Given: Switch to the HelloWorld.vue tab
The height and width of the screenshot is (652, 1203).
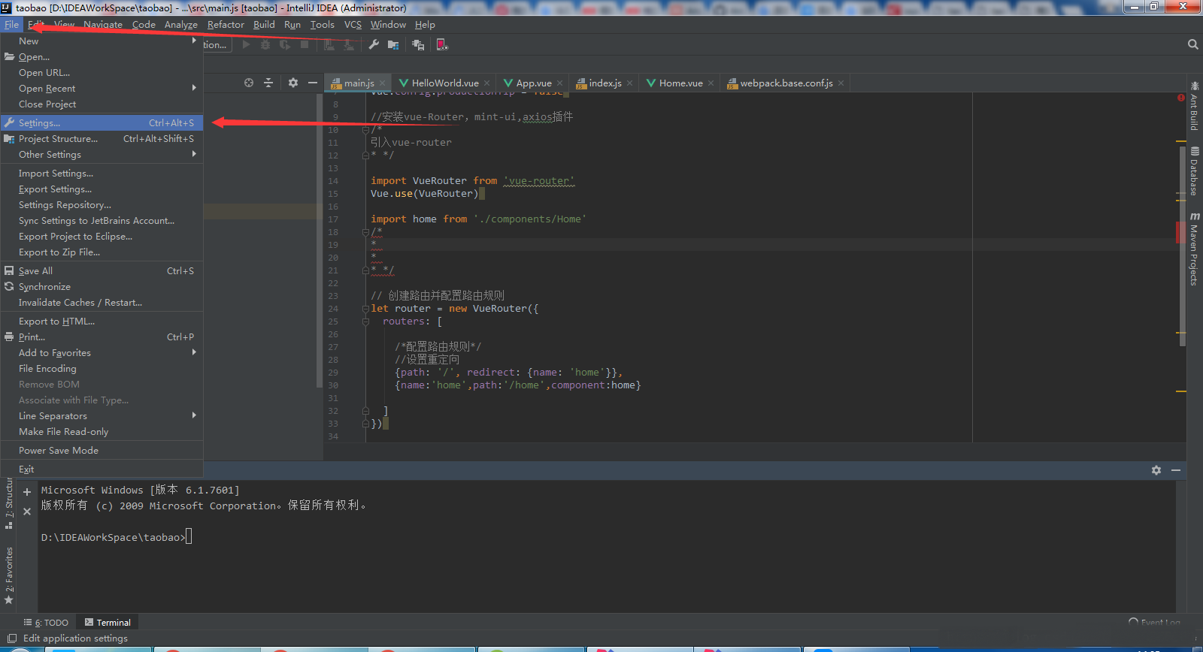Looking at the screenshot, I should point(444,83).
